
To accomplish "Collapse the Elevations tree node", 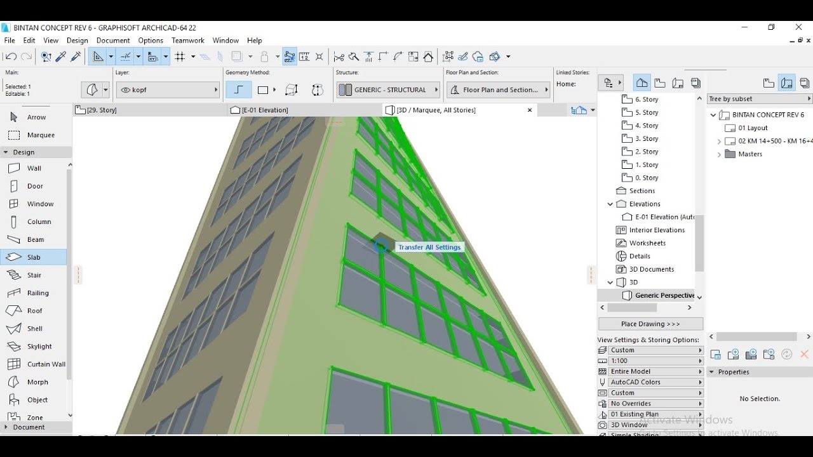I will pyautogui.click(x=610, y=204).
